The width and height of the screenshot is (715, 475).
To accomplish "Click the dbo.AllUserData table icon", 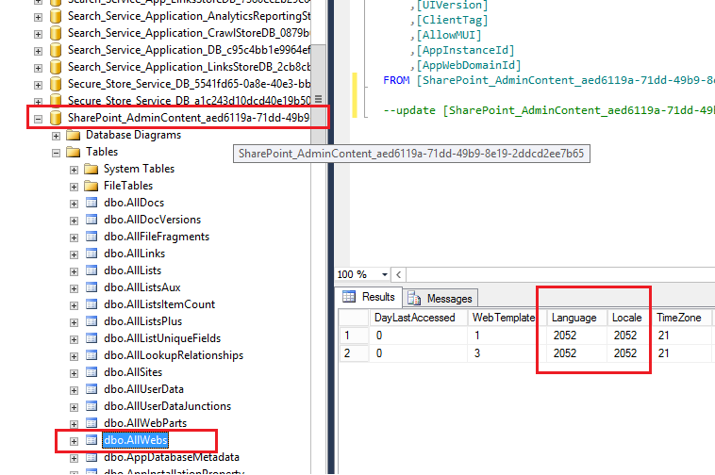I will 91,389.
